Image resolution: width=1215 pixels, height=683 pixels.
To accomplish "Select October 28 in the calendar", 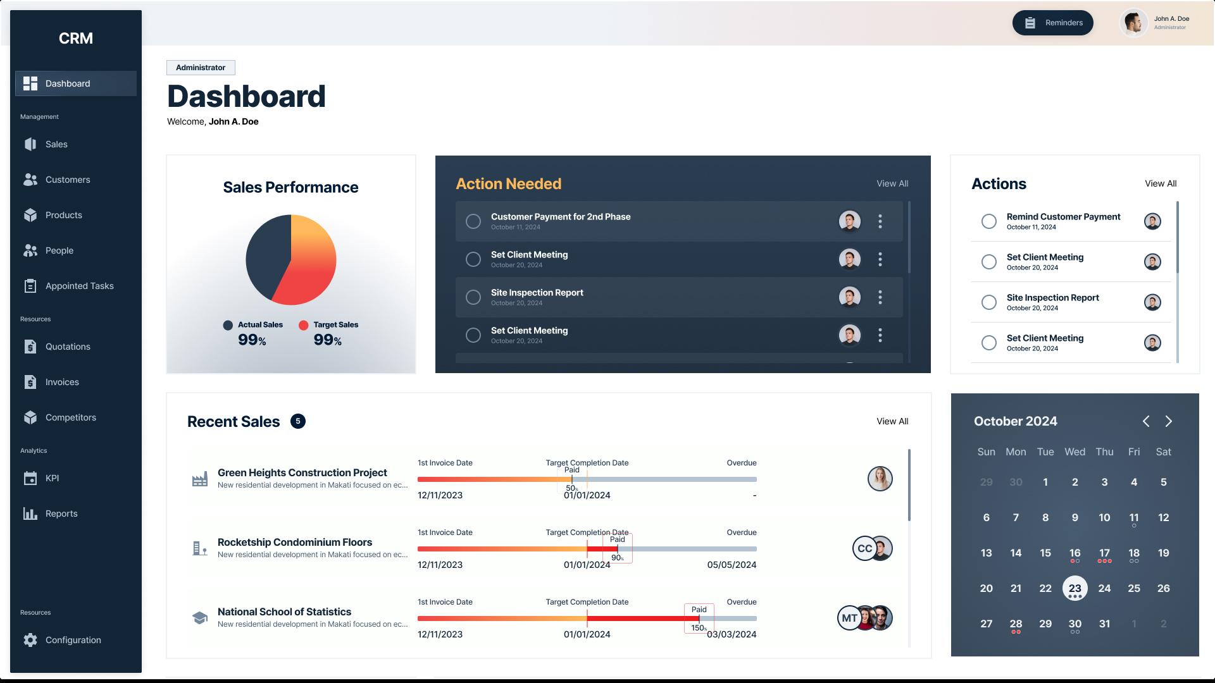I will [1016, 624].
